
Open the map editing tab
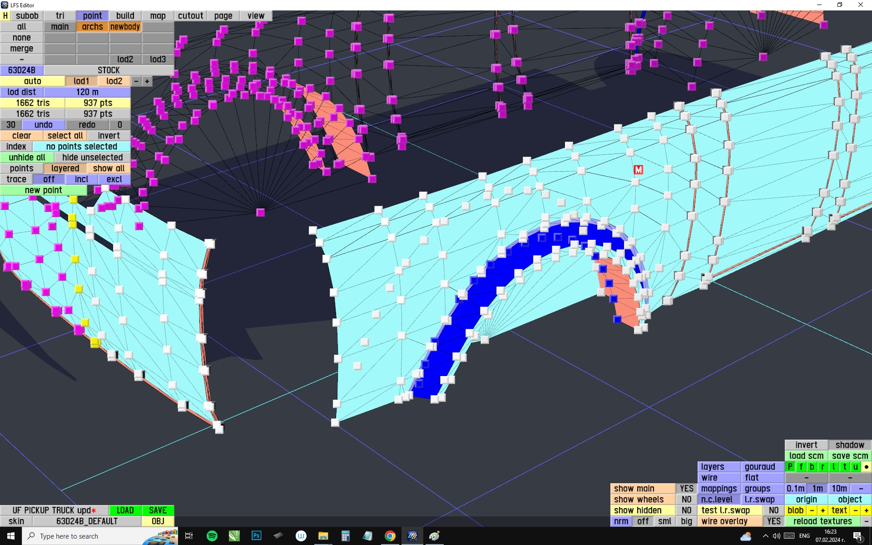[x=158, y=16]
